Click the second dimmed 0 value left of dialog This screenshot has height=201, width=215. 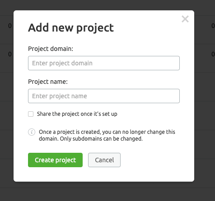[x=10, y=54]
